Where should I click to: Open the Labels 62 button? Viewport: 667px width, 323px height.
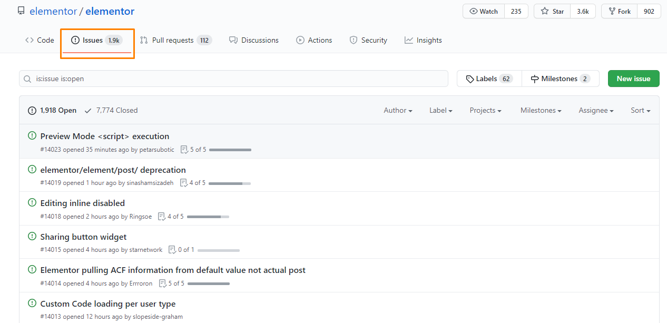point(489,79)
